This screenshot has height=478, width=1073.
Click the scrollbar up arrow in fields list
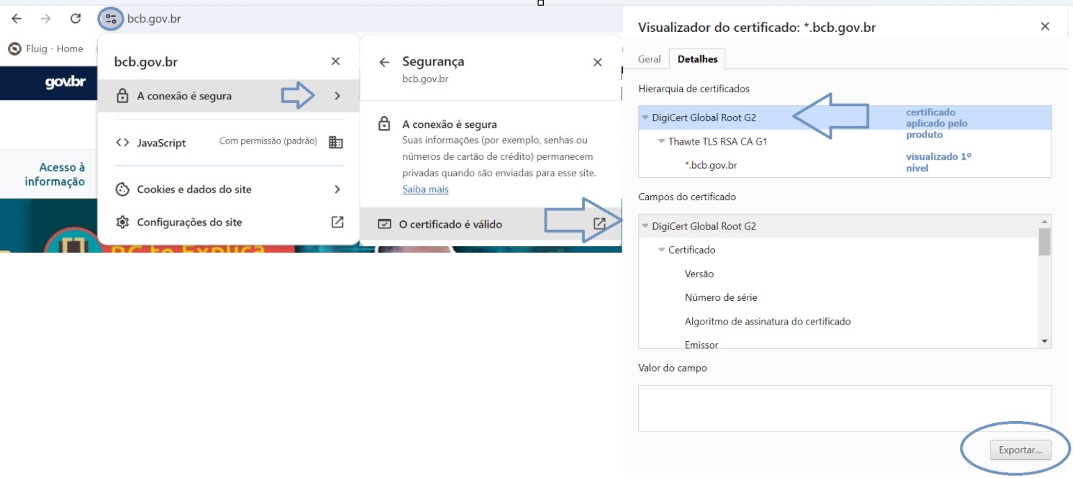[1044, 220]
